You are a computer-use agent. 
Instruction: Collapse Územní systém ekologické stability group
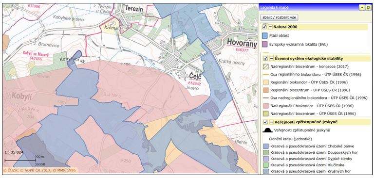[271, 58]
